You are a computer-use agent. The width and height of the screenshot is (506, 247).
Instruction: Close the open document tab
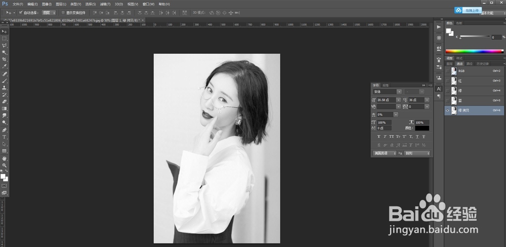[143, 20]
